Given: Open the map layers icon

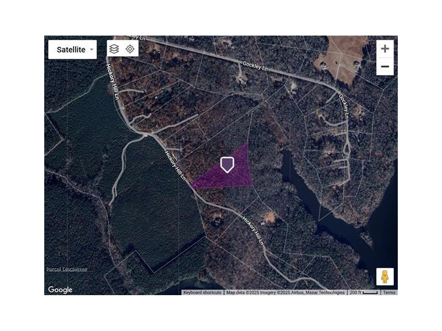Looking at the screenshot, I should click(x=114, y=49).
